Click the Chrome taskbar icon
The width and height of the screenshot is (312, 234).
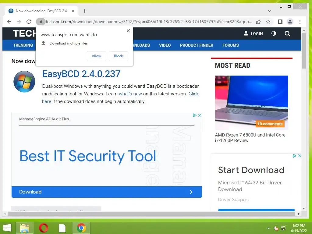coord(81,228)
